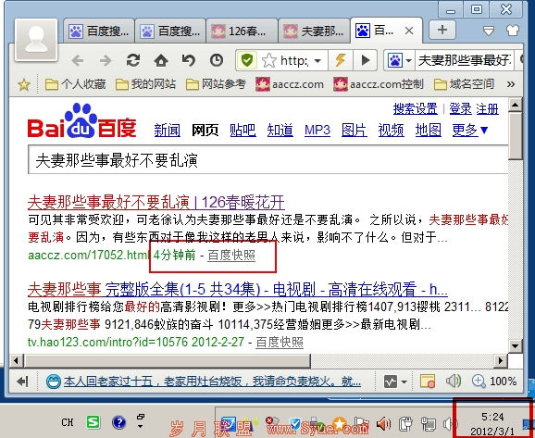Expand the 更多 dropdown
The image size is (535, 438).
pos(470,130)
